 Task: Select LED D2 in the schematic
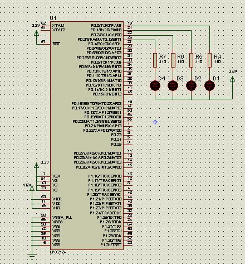point(191,85)
